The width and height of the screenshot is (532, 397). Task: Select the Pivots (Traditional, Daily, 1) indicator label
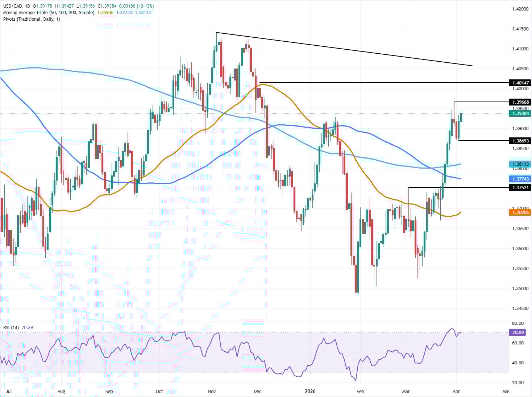point(32,19)
